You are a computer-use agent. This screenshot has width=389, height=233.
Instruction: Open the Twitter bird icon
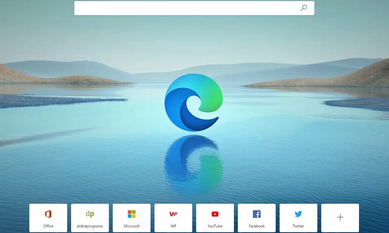(x=299, y=214)
